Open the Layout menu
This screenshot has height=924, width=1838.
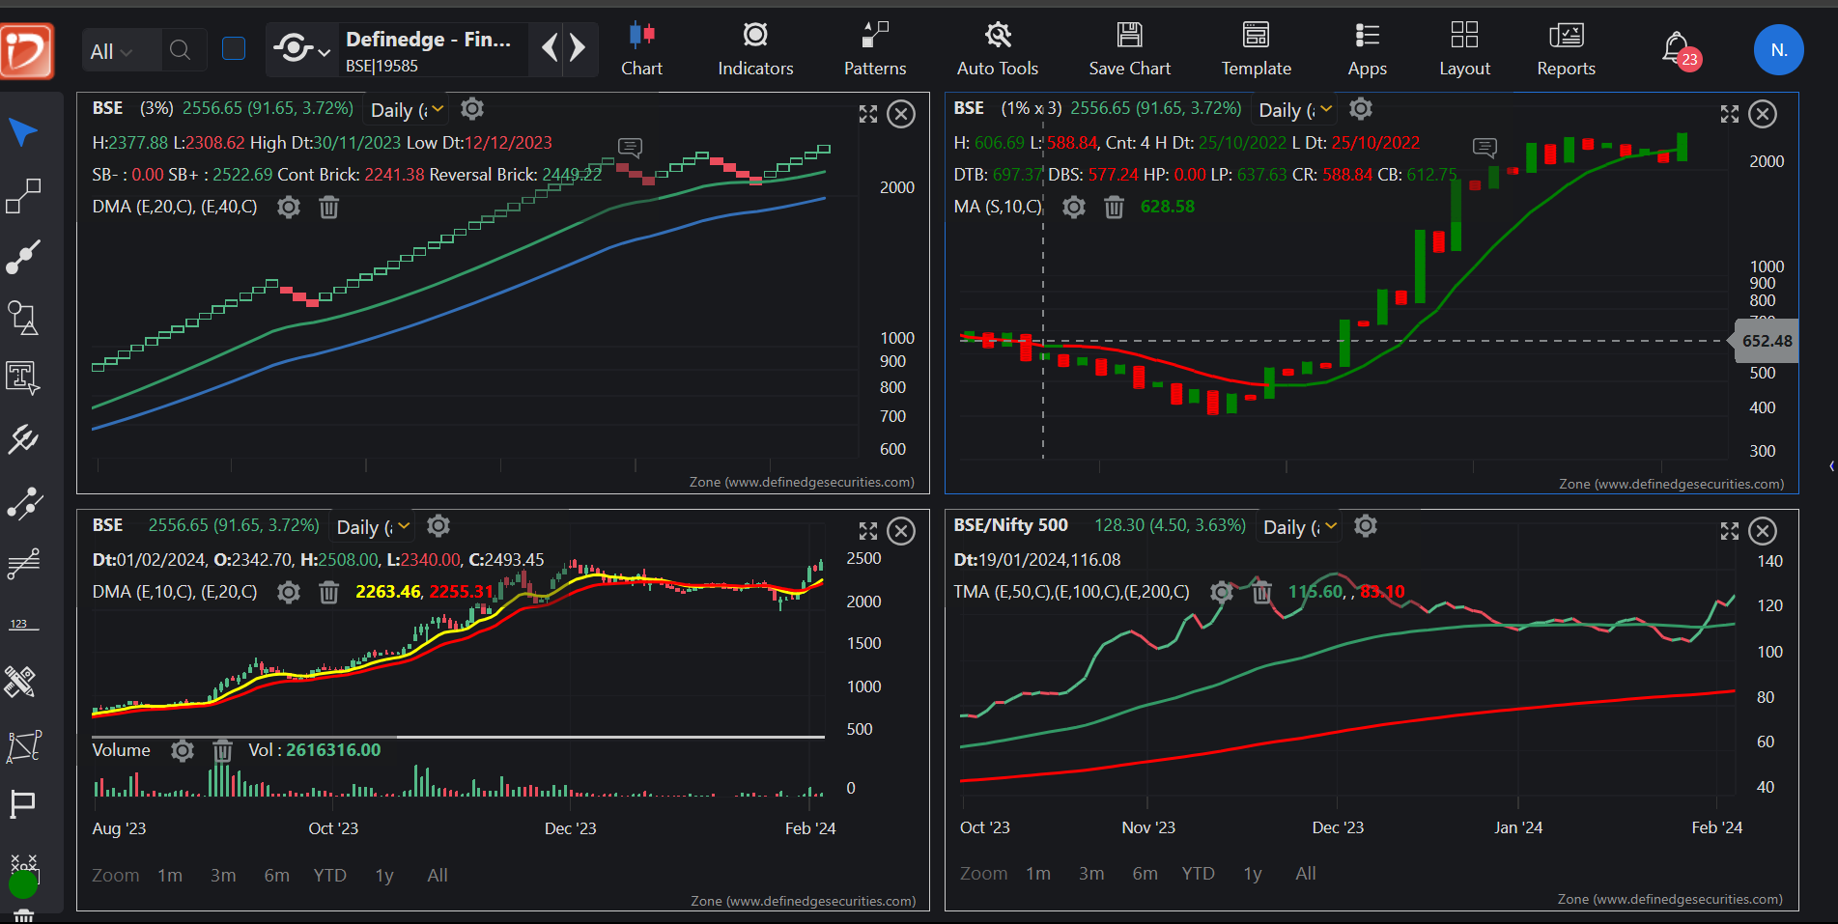pyautogui.click(x=1464, y=49)
